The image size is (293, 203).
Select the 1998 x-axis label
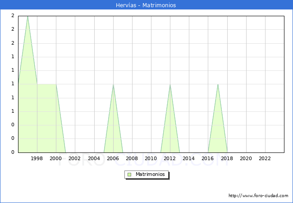point(37,158)
